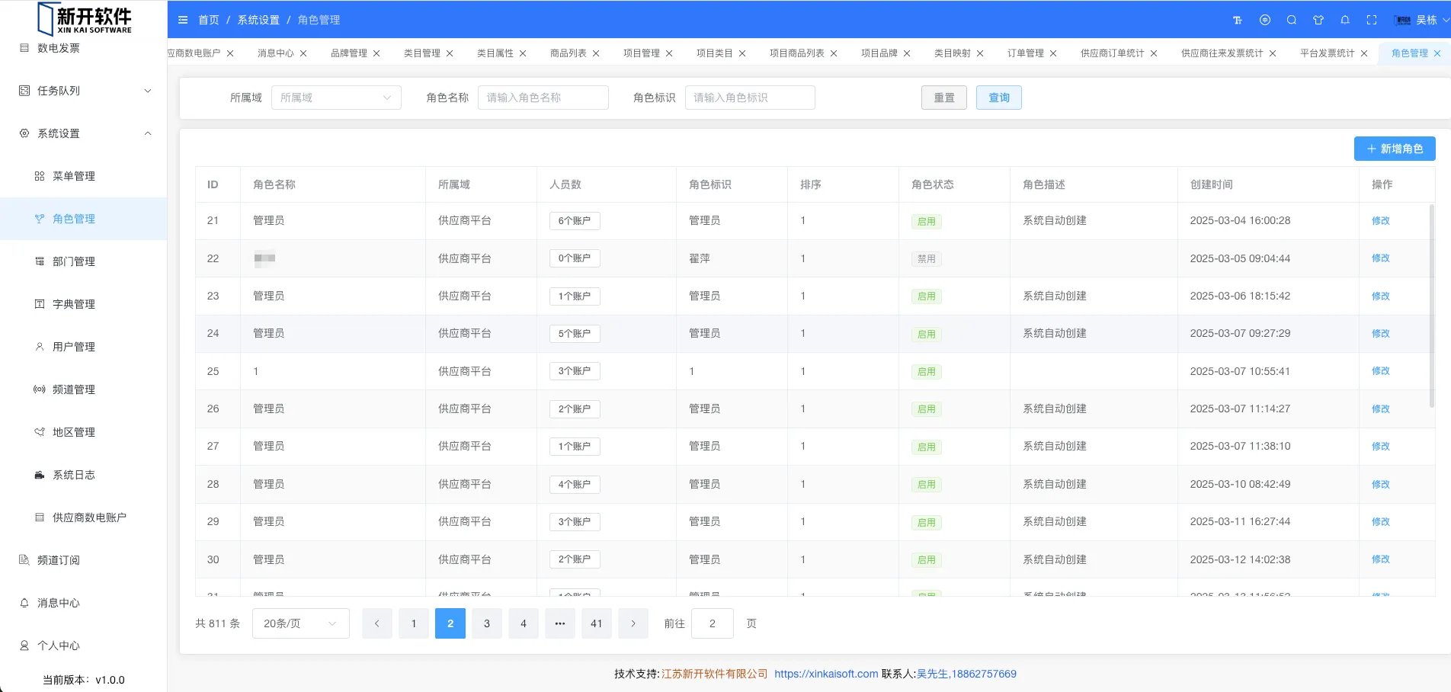Collapse the 系统设置 sidebar menu
Image resolution: width=1451 pixels, height=692 pixels.
tap(148, 133)
